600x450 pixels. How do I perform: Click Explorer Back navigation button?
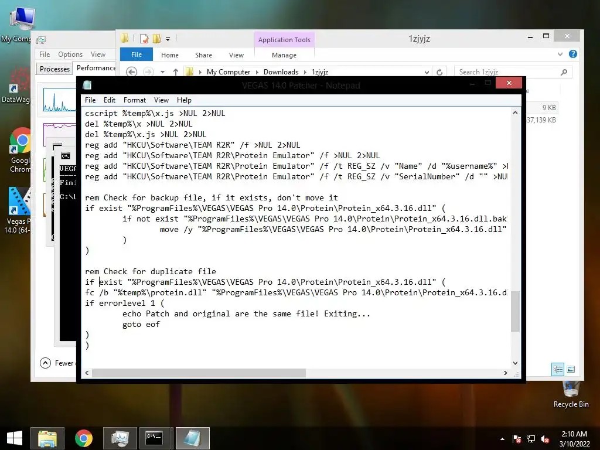pos(131,72)
